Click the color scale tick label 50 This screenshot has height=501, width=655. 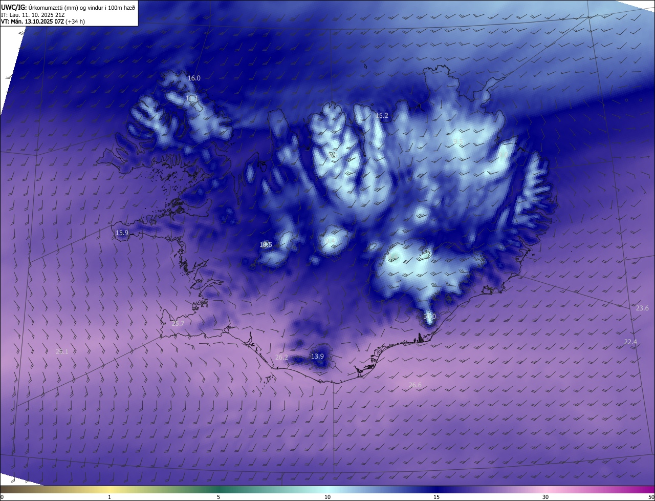[651, 497]
